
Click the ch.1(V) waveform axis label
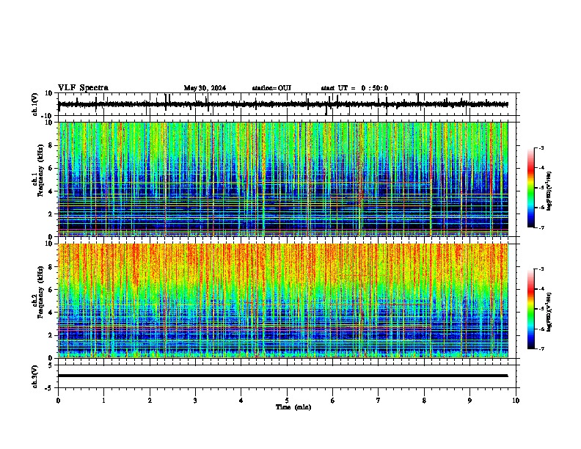point(35,104)
